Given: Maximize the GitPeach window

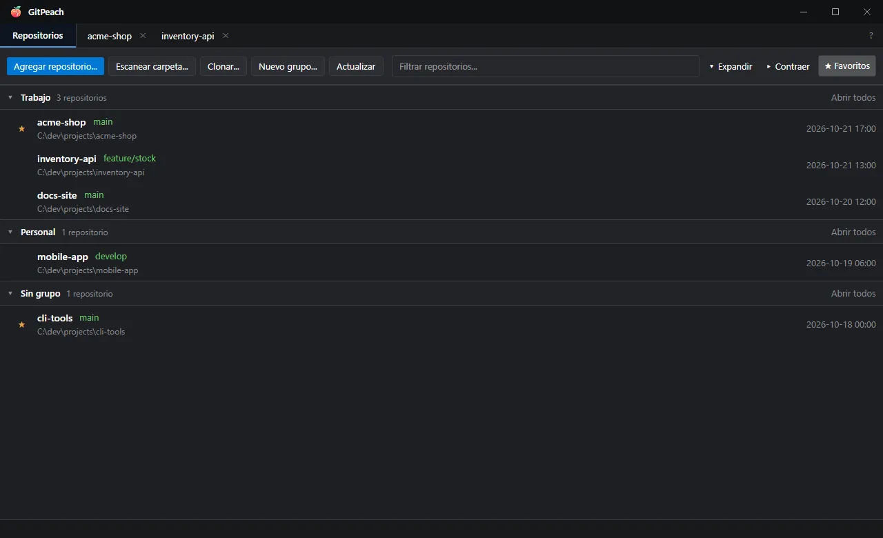Looking at the screenshot, I should 835,12.
